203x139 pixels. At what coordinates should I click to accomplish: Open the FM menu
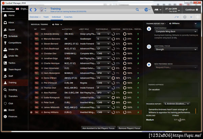point(158,10)
